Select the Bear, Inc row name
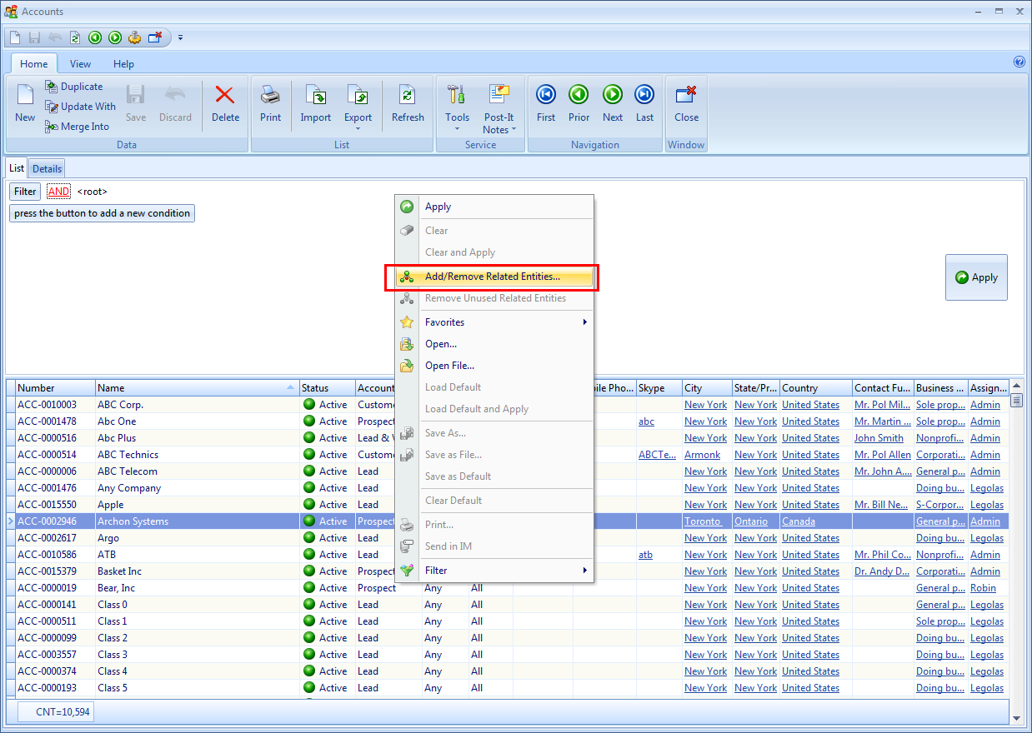Viewport: 1032px width, 733px height. click(116, 588)
